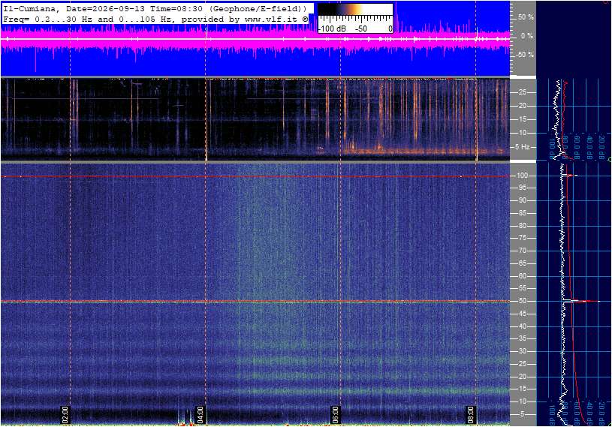This screenshot has width=612, height=427.
Task: Click the "100" frequency tick label
Action: (523, 176)
